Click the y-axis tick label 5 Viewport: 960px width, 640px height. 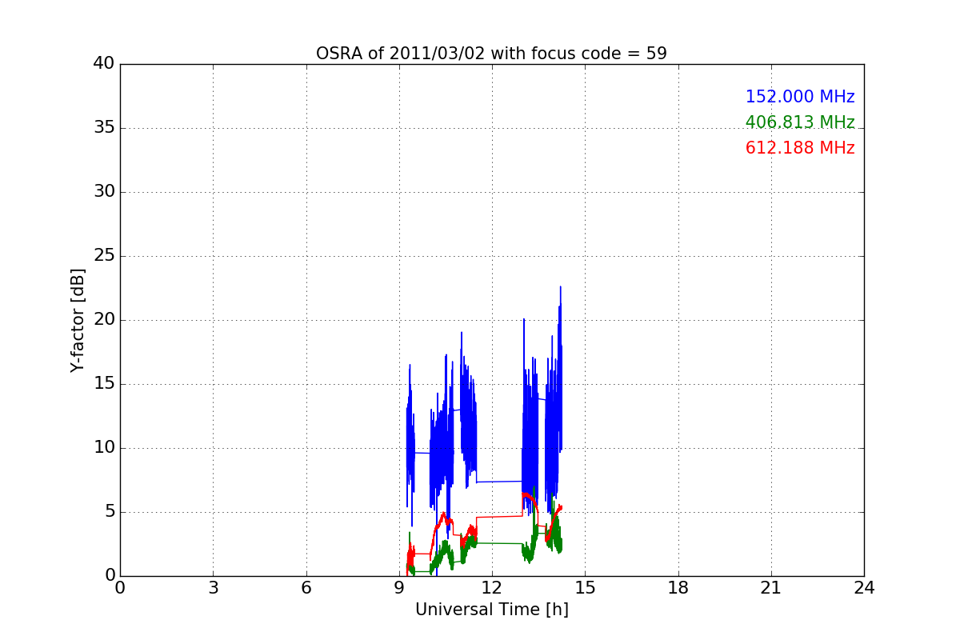109,512
